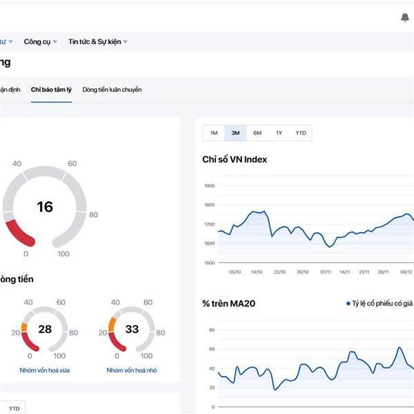Screen dimensions: 414x414
Task: Click the notification bell icon
Action: click(x=405, y=18)
